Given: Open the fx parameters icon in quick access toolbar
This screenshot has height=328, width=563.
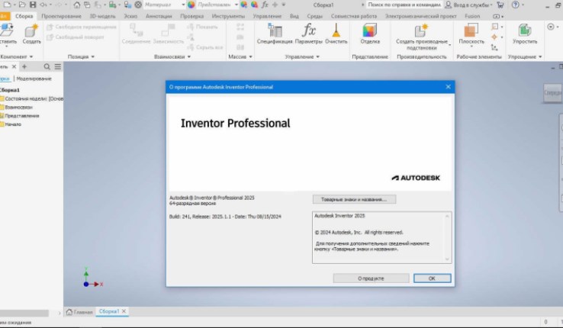Looking at the screenshot, I should [265, 5].
